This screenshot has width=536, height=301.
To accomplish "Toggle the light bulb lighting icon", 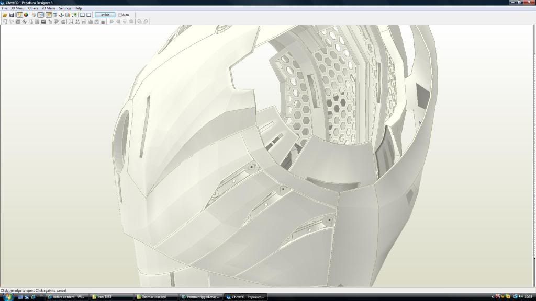I will tap(19, 15).
